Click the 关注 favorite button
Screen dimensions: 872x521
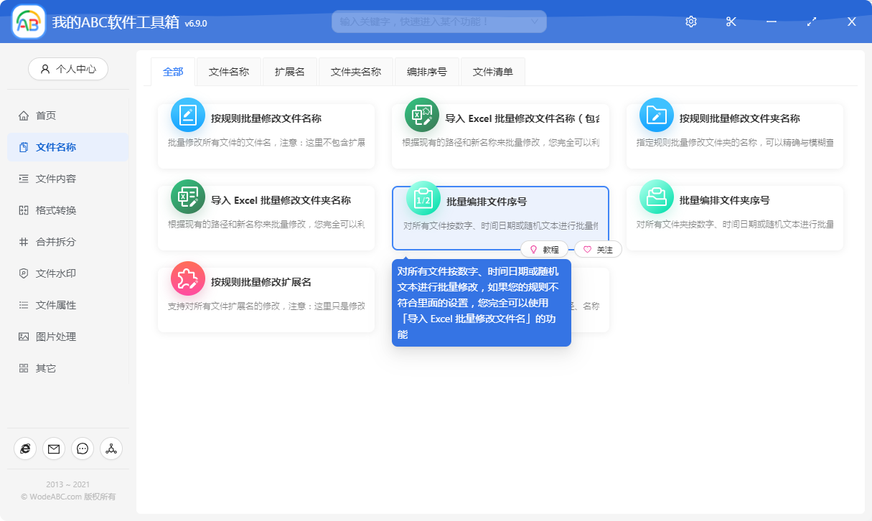tap(598, 250)
